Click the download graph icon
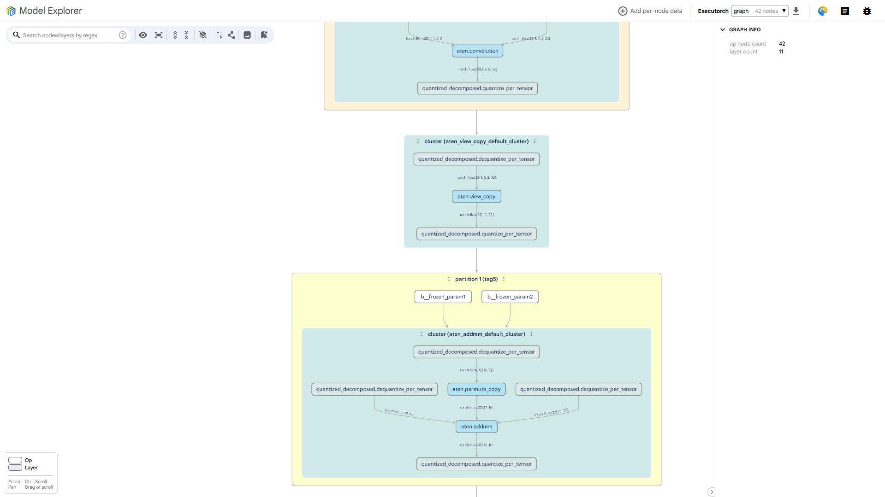This screenshot has height=497, width=885. 796,11
